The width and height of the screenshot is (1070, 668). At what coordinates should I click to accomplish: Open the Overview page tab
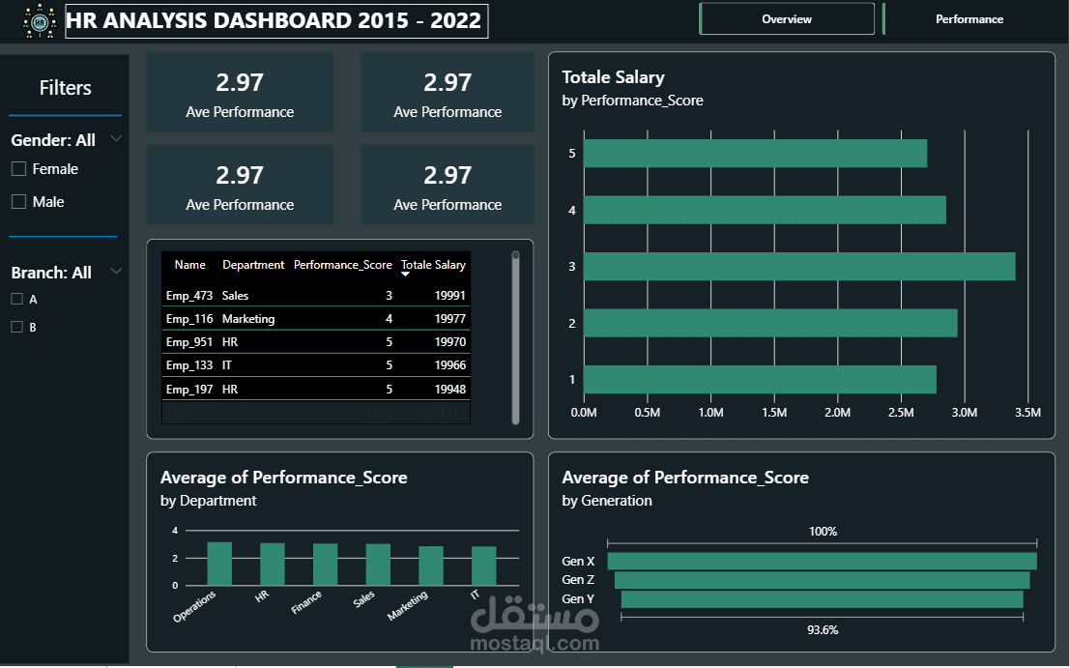(787, 19)
